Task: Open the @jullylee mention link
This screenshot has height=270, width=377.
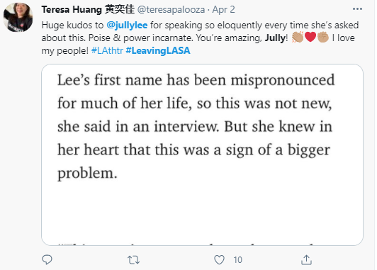Action: [x=127, y=26]
